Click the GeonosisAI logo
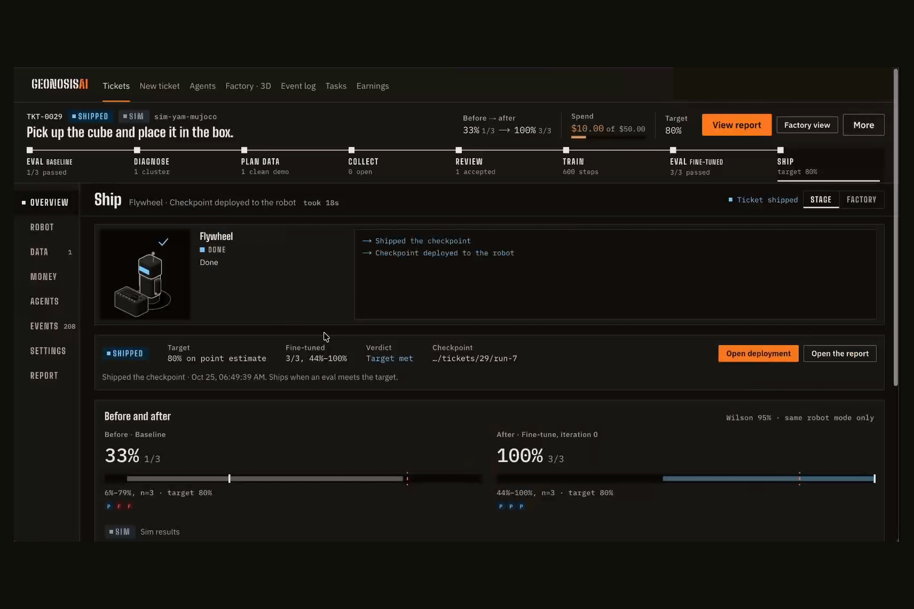The image size is (914, 609). (60, 84)
